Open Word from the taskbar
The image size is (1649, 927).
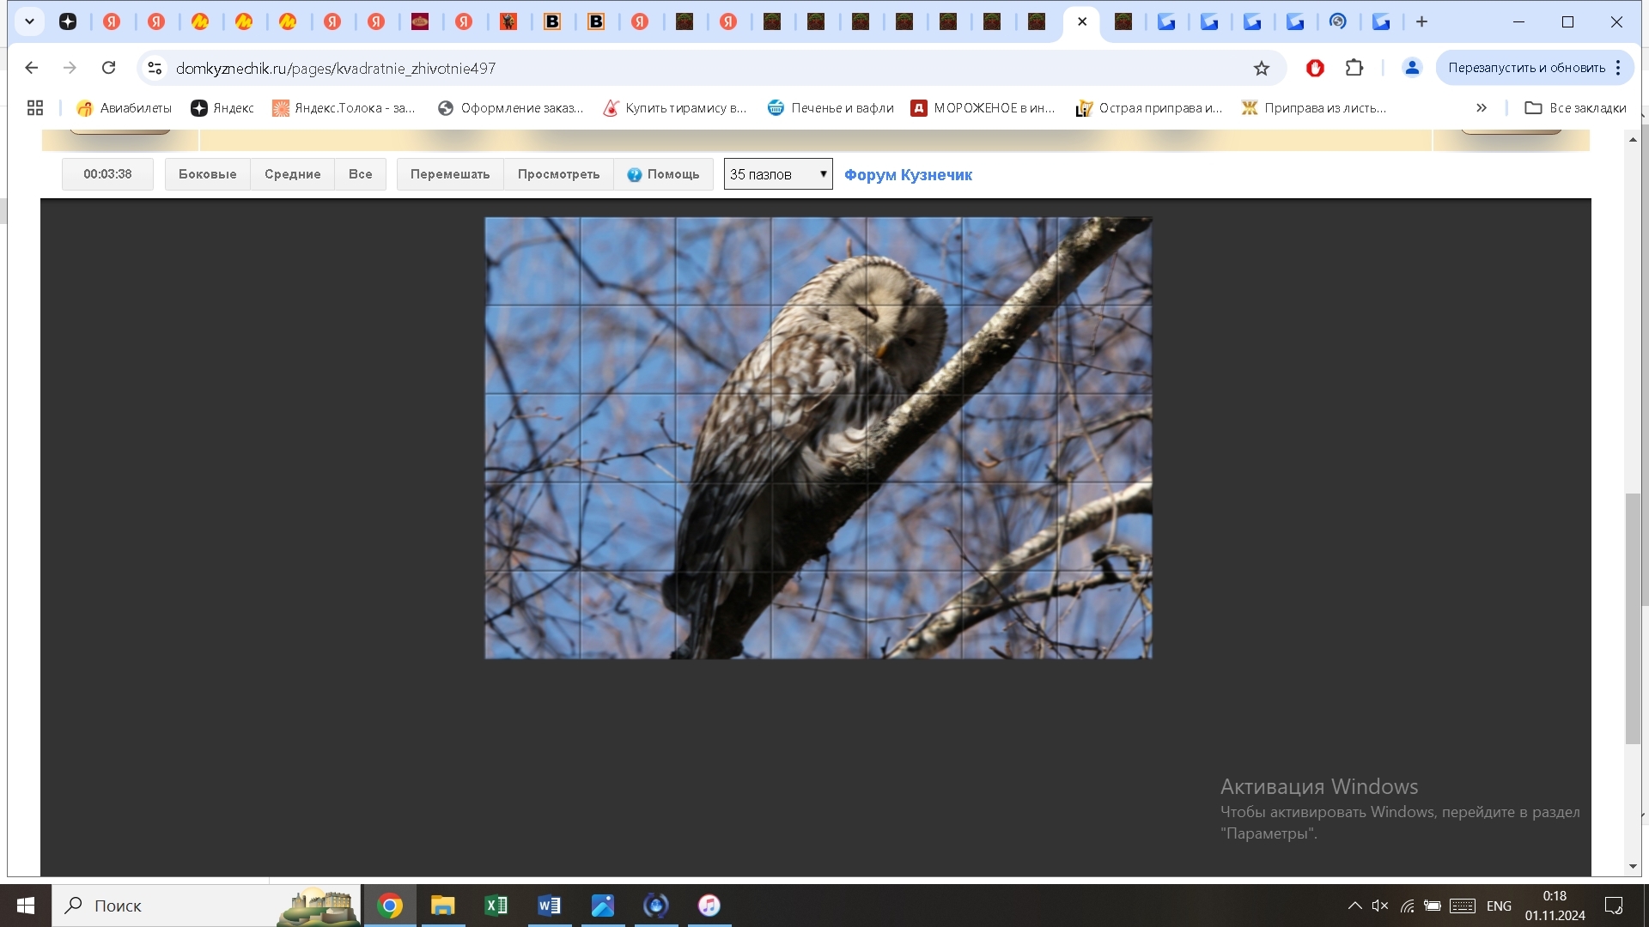coord(549,906)
